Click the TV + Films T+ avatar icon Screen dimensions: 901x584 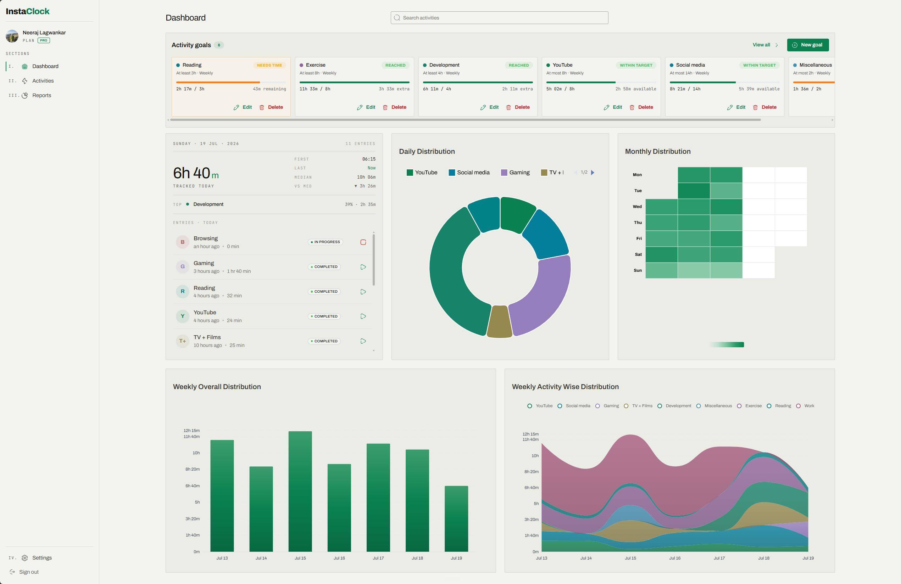click(x=183, y=341)
